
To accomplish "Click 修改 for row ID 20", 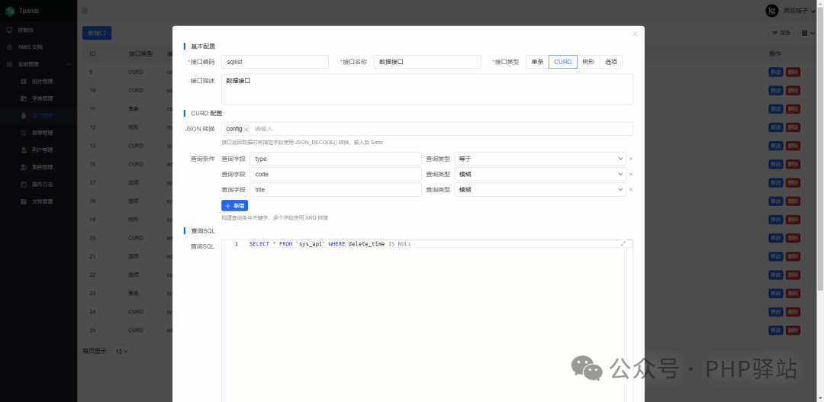I will 776,238.
